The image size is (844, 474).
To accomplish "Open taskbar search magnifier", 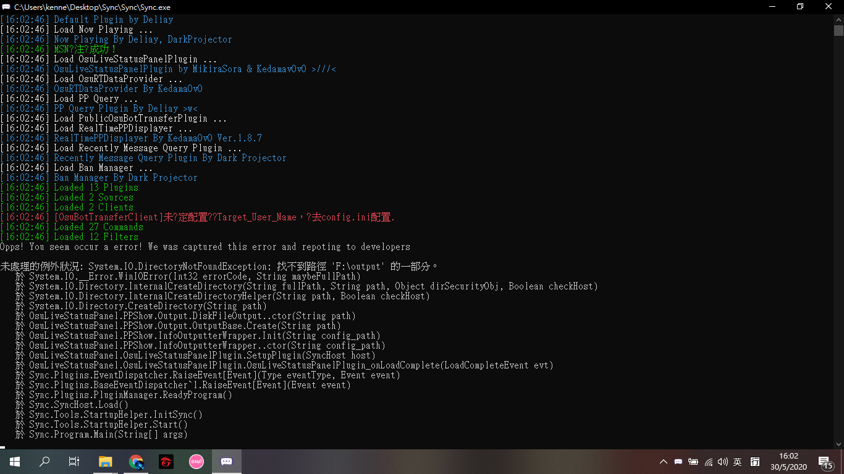I will tap(44, 461).
